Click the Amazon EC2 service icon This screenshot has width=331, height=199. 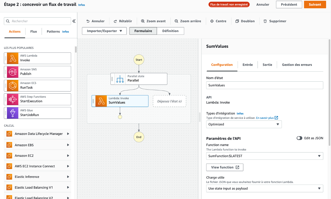[x=9, y=156]
